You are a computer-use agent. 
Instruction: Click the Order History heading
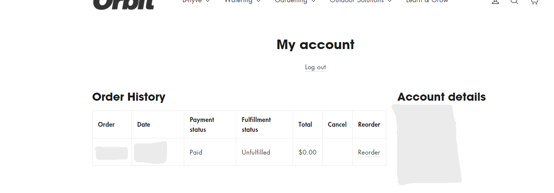pos(129,97)
